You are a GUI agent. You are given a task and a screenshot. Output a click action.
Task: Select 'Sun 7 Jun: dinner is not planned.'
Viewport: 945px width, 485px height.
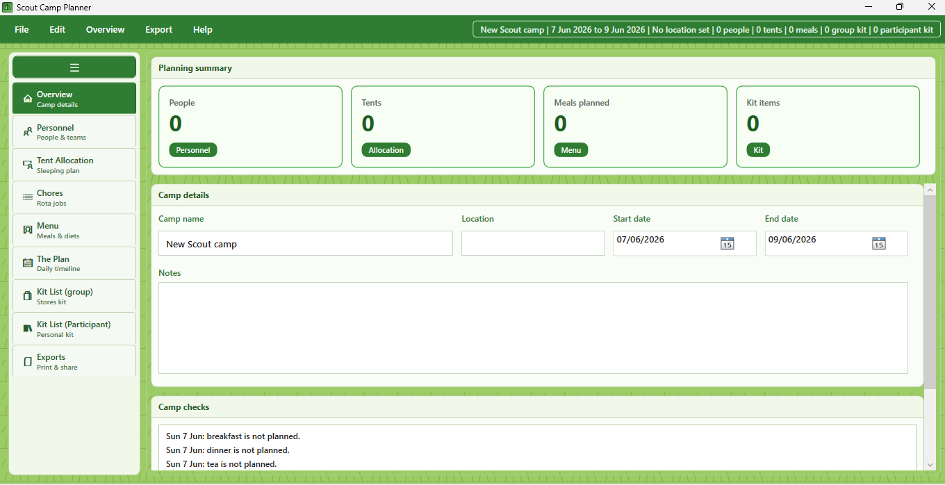pyautogui.click(x=228, y=450)
